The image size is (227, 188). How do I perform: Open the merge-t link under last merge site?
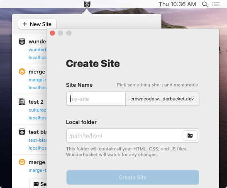[37, 170]
